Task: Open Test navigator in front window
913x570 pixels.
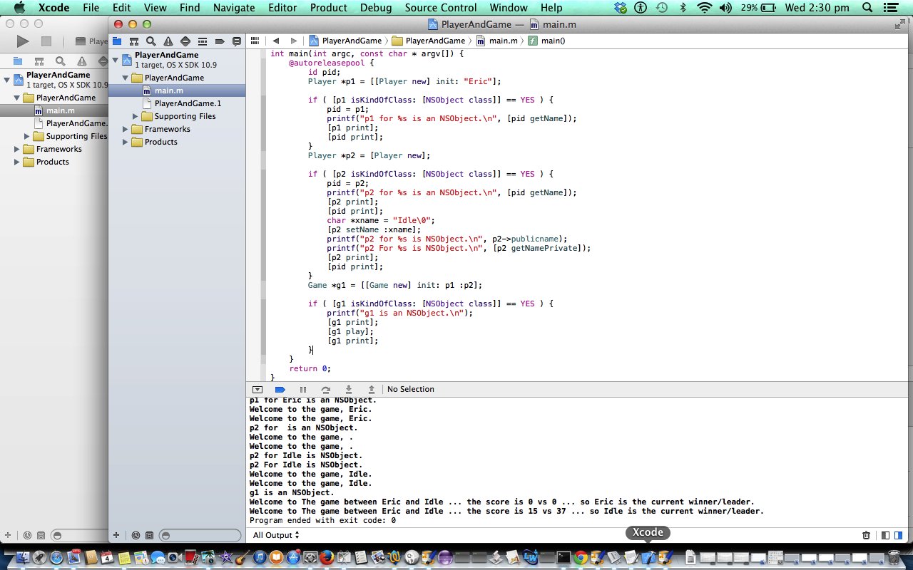Action: coord(185,41)
